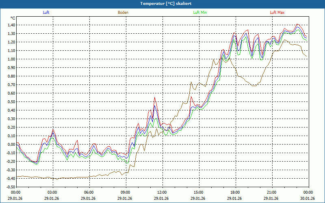Select the 15:00 time axis label
Image resolution: width=325 pixels, height=203 pixels.
coord(199,192)
